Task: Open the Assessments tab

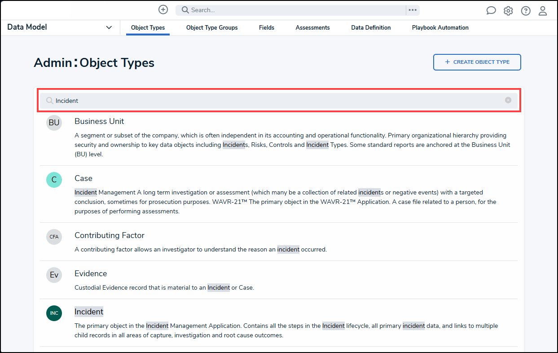Action: click(312, 28)
